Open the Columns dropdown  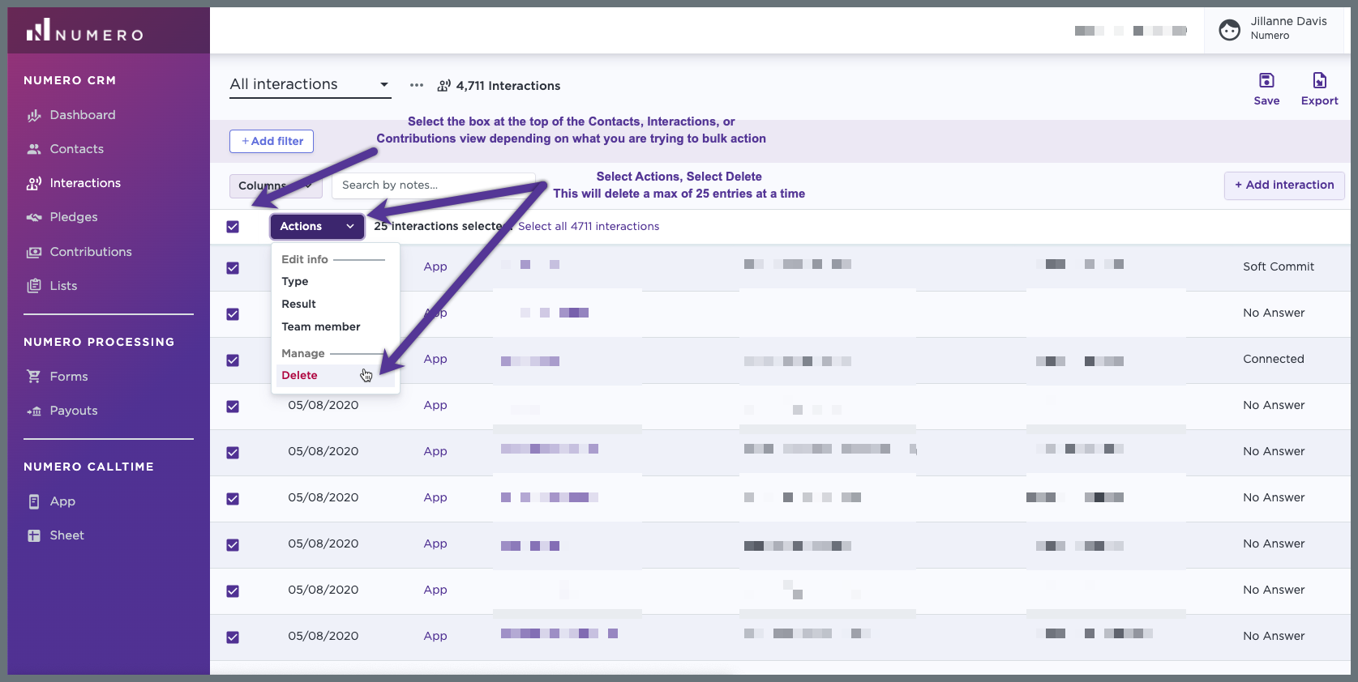[276, 185]
